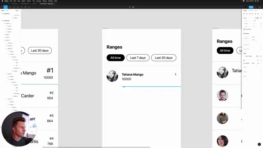Open the File menu

(x=11, y=1)
